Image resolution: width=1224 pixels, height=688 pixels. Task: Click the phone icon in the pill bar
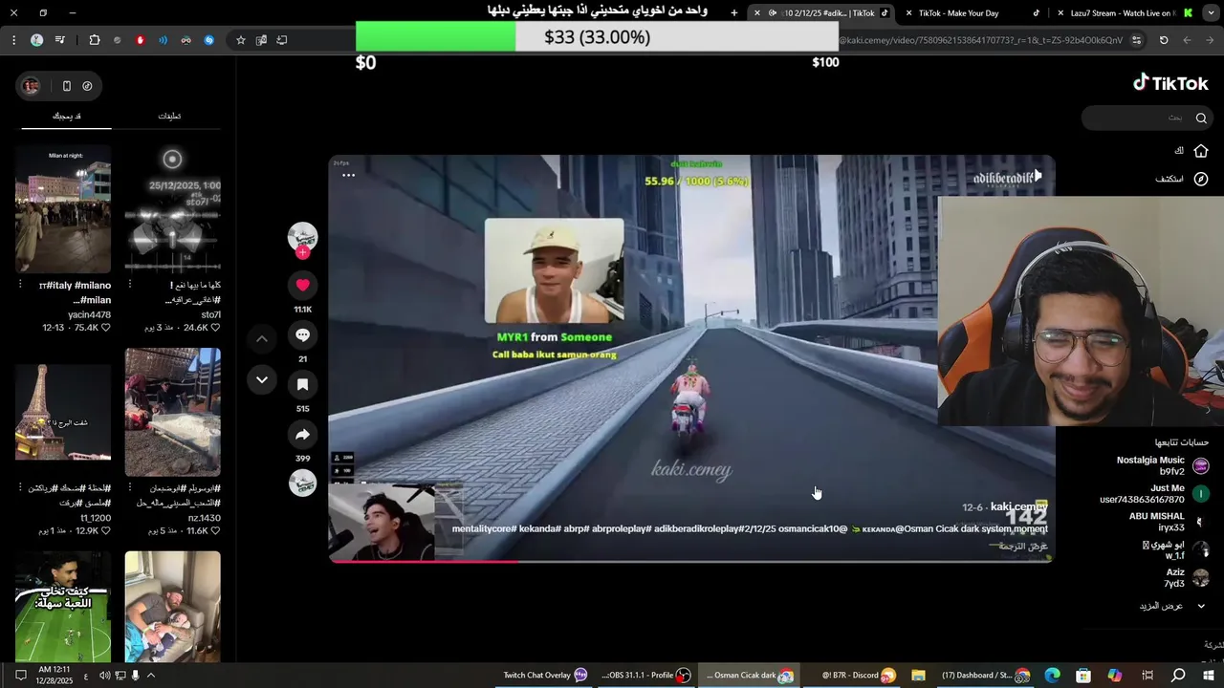[66, 86]
